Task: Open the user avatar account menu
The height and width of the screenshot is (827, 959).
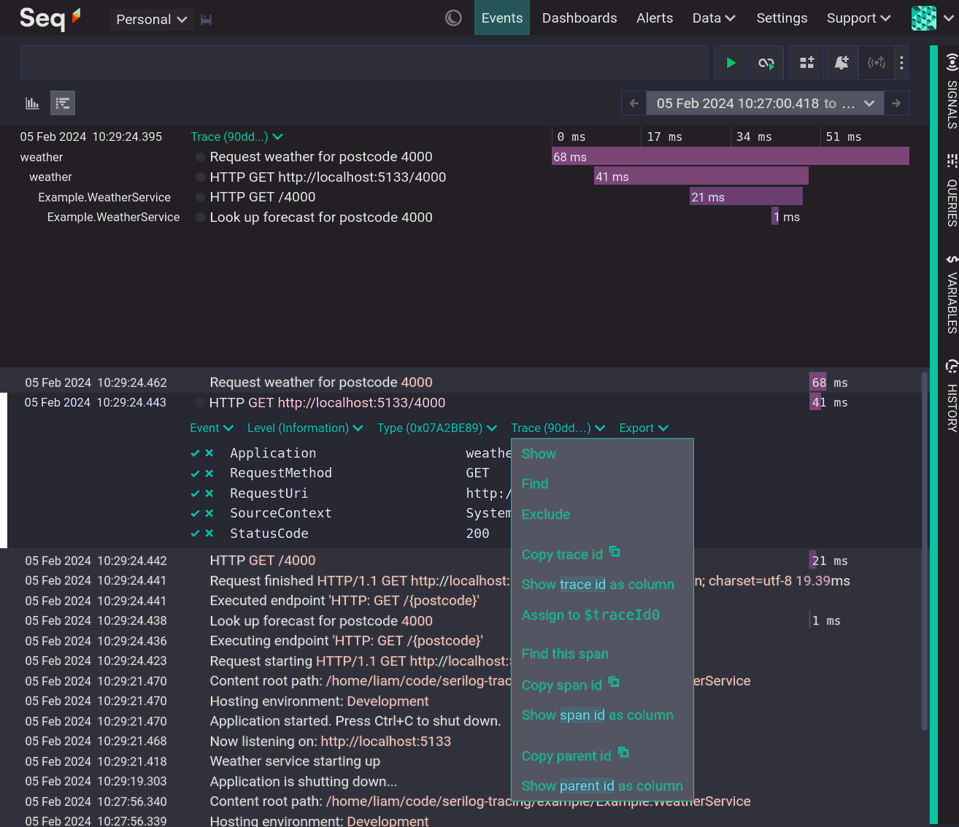Action: click(933, 18)
